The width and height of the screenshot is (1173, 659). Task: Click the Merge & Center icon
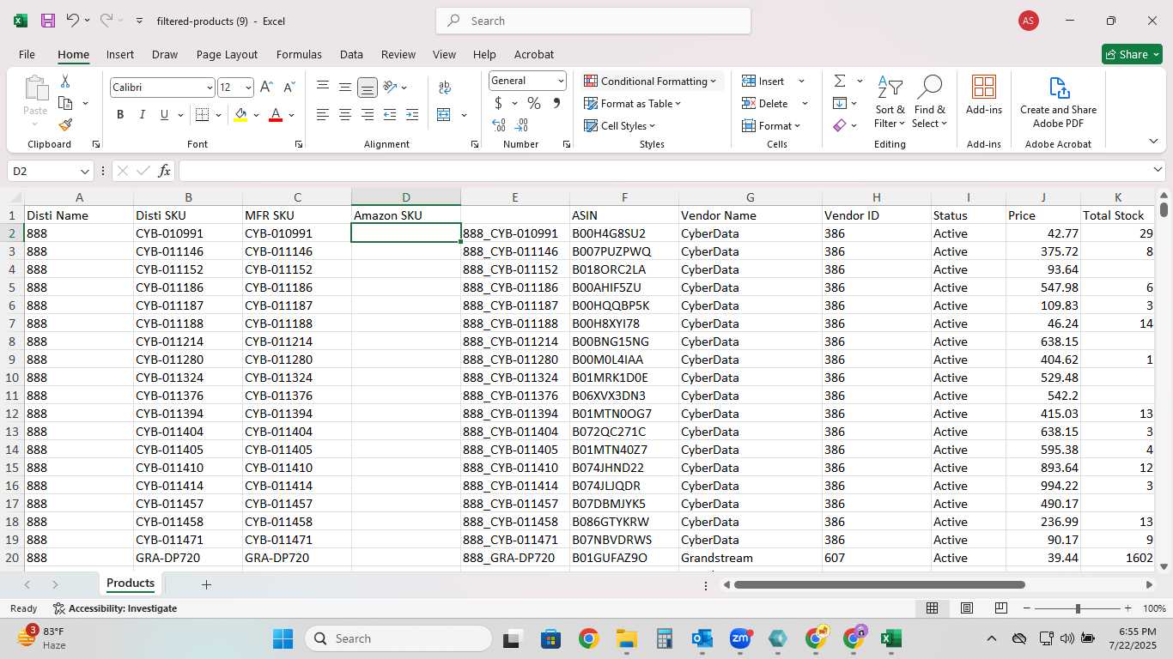(x=444, y=115)
